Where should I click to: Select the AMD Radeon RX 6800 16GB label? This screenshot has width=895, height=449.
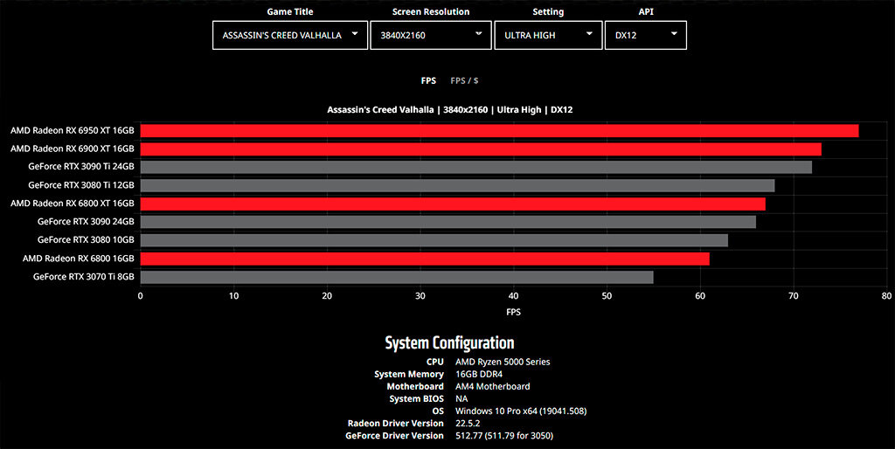click(x=78, y=259)
